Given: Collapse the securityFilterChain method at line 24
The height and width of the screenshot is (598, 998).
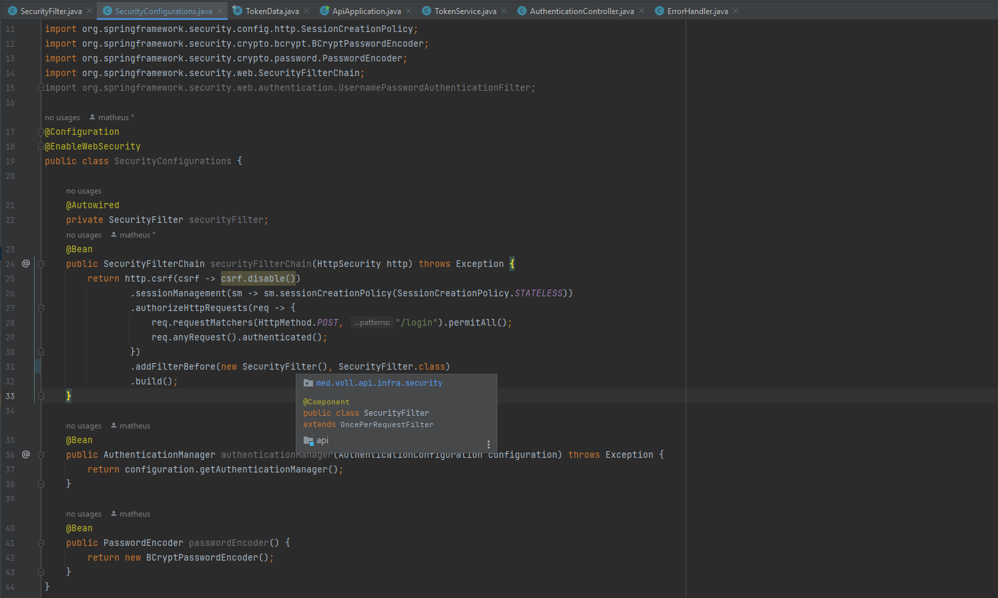Looking at the screenshot, I should click(41, 264).
